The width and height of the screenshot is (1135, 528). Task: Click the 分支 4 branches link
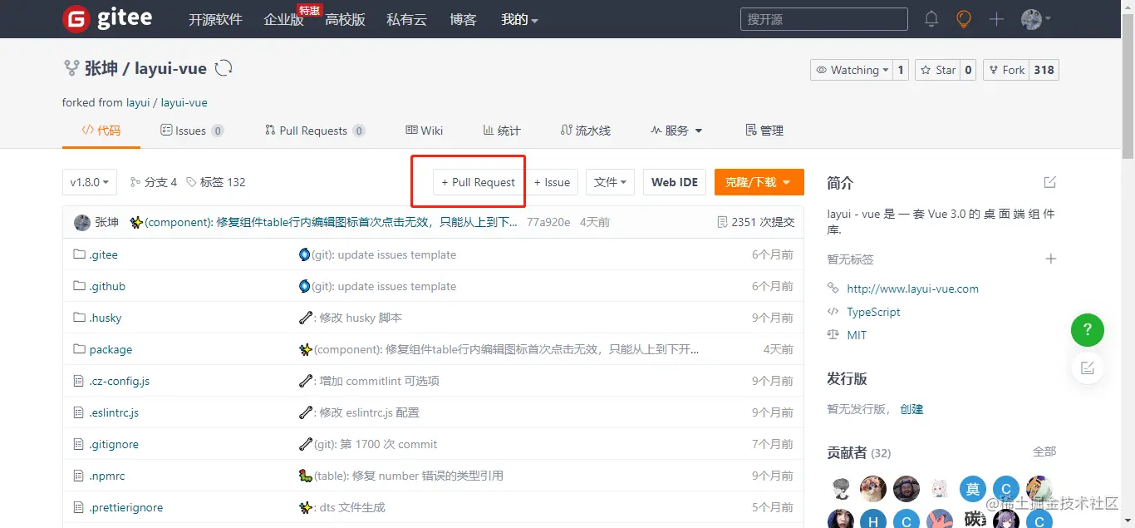click(154, 182)
